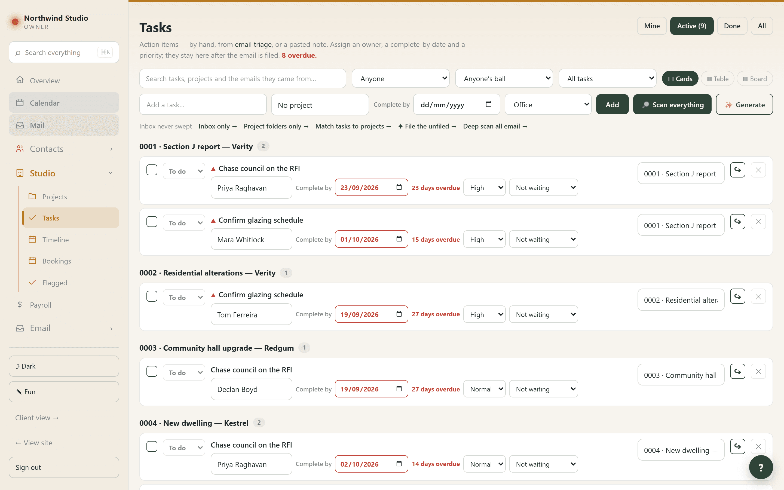
Task: Open the Anyone owner filter dropdown
Action: (400, 78)
